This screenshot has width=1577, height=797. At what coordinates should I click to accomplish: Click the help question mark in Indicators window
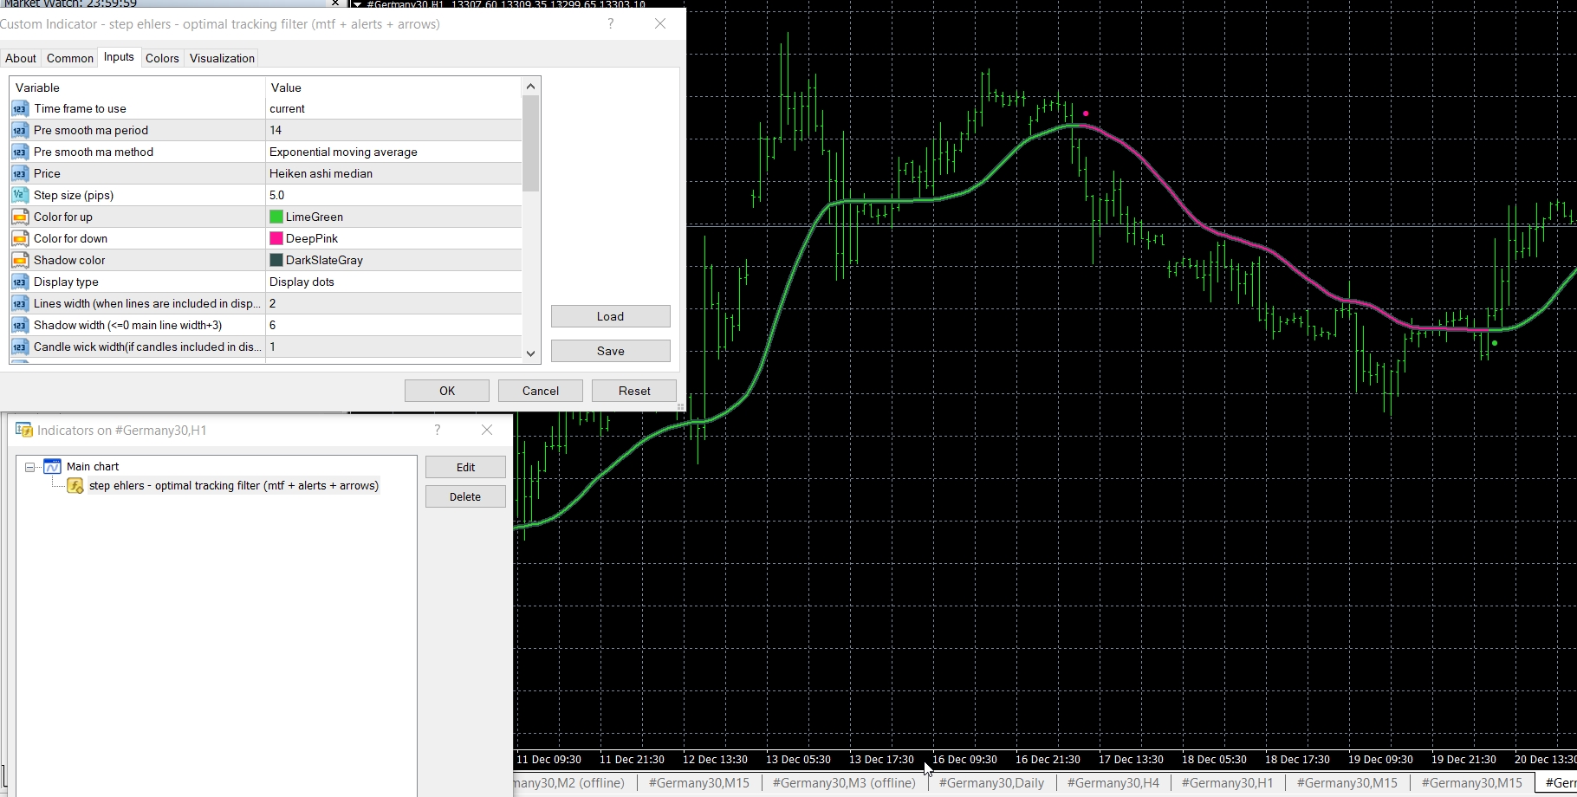tap(438, 430)
